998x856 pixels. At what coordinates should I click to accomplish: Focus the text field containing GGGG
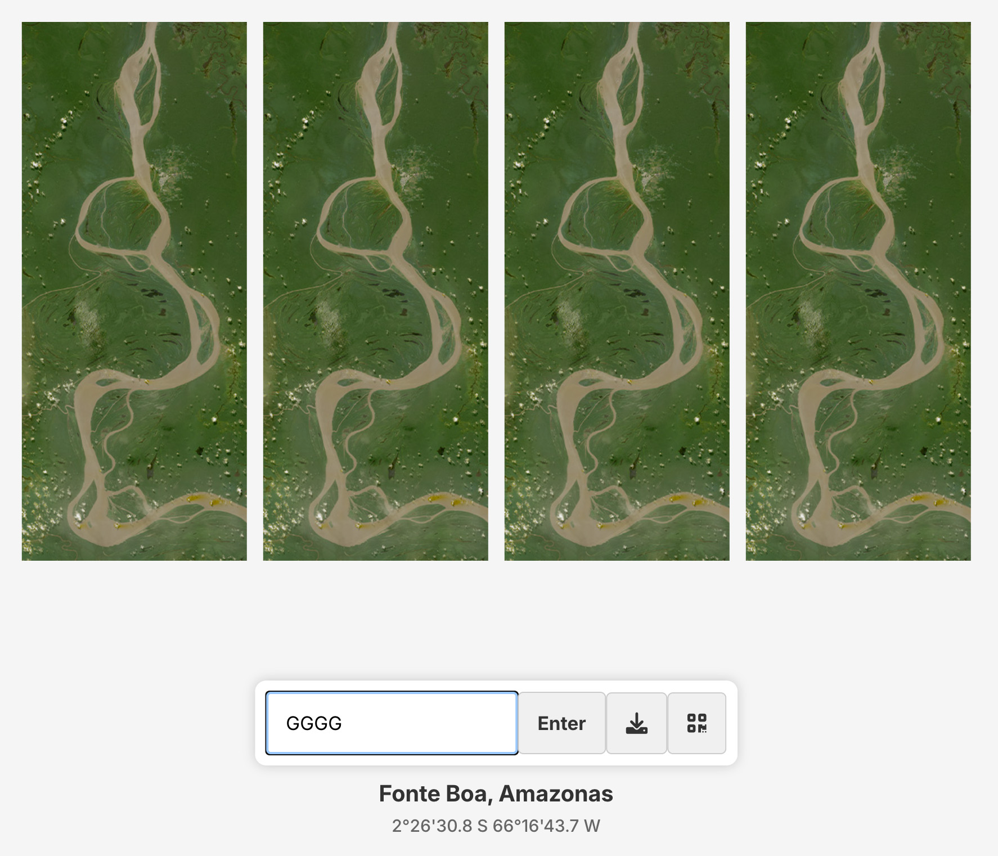392,723
